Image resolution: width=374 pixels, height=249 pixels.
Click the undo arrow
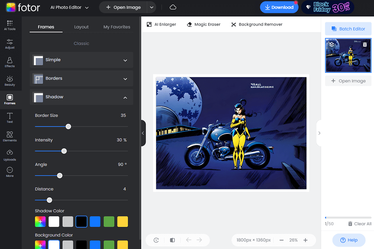point(189,240)
